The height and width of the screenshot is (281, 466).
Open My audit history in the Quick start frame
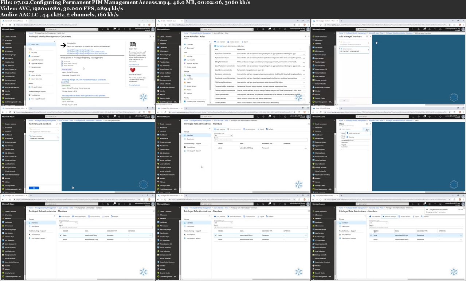(37, 87)
